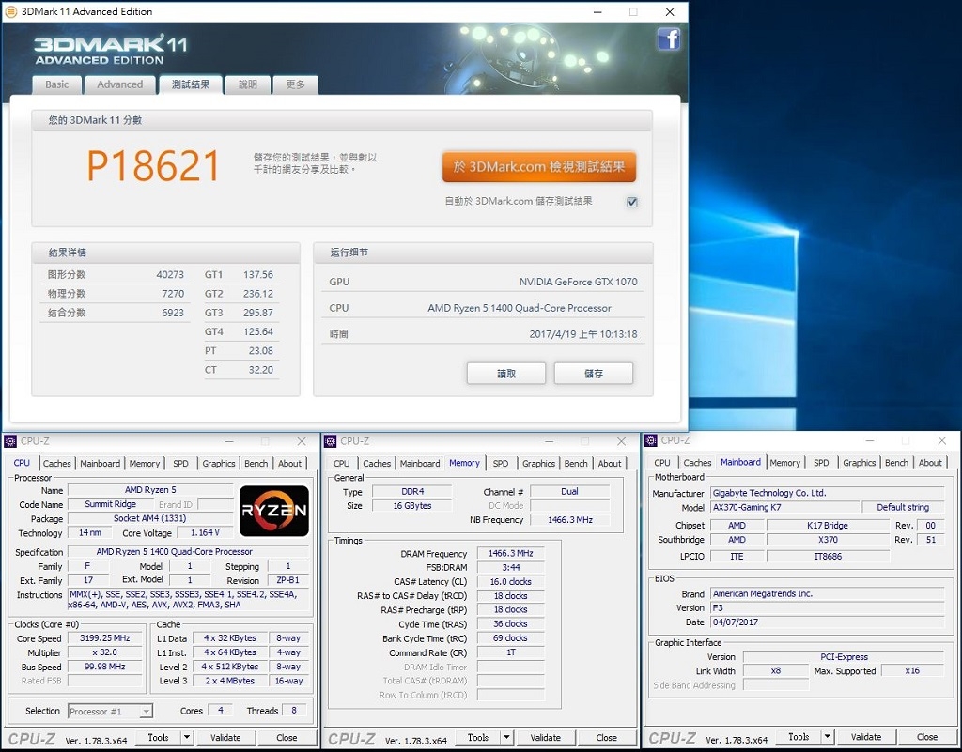Open SPD tab in middle CPU-Z window
Viewport: 962px width, 752px height.
[x=501, y=464]
